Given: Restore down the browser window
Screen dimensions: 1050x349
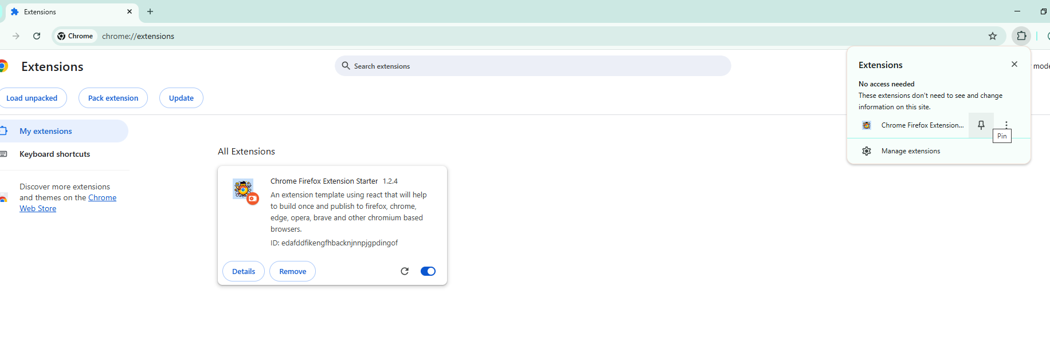Looking at the screenshot, I should [x=1043, y=11].
